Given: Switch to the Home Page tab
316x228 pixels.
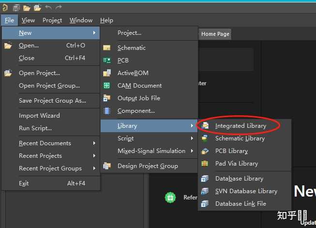Looking at the screenshot, I should pos(215,34).
